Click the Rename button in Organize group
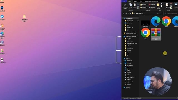This screenshot has width=178, height=100. point(152,7)
